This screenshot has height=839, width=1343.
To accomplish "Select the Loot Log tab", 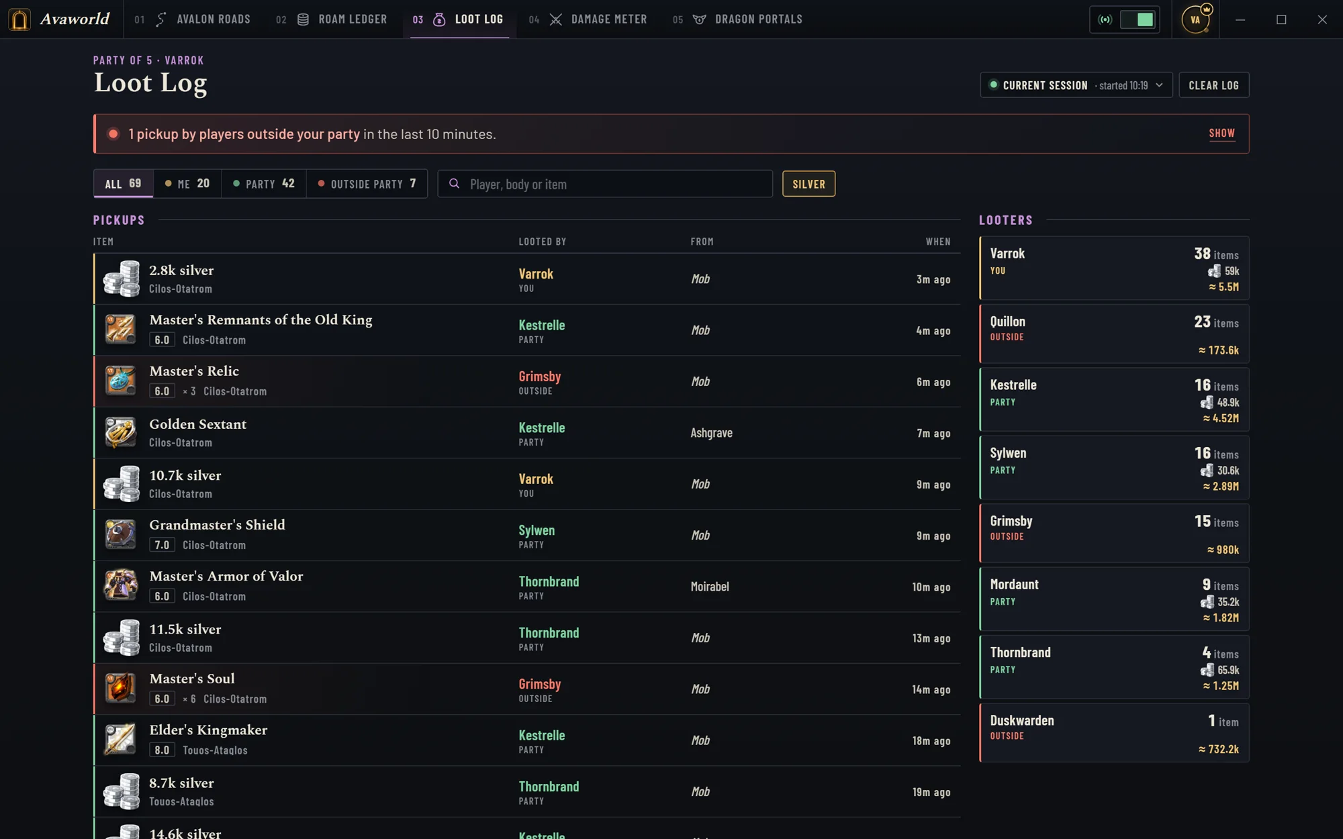I will click(x=459, y=19).
